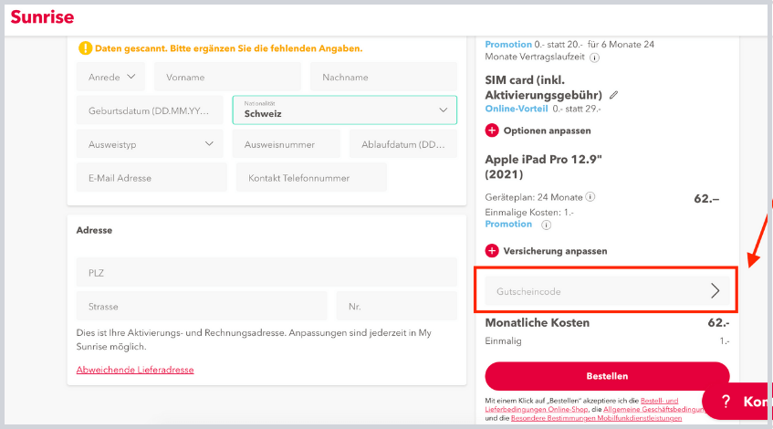Click the plus icon for Optionen anpassen
Viewport: 773px width, 429px height.
492,131
